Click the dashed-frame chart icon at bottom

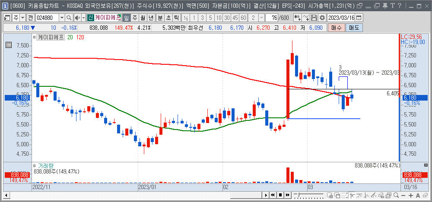point(345,196)
